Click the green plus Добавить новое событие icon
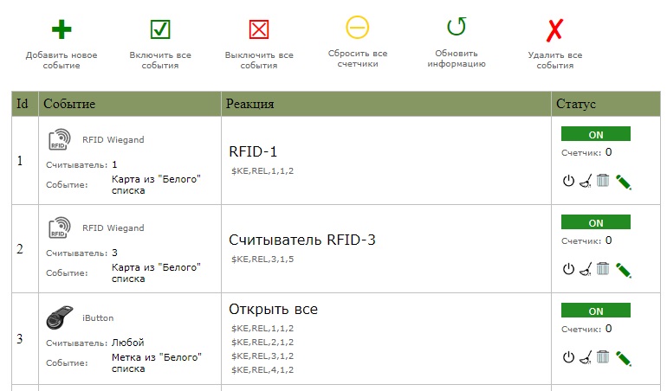667x391 pixels. coord(62,29)
